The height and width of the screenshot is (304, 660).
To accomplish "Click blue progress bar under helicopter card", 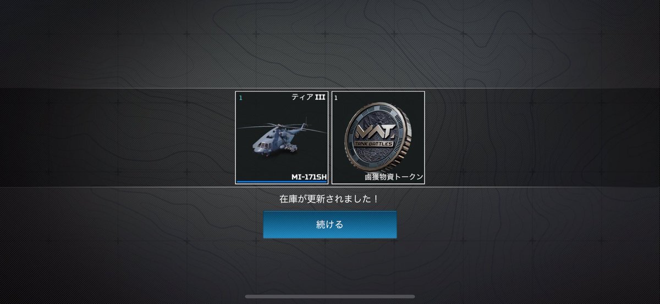I will pyautogui.click(x=282, y=182).
